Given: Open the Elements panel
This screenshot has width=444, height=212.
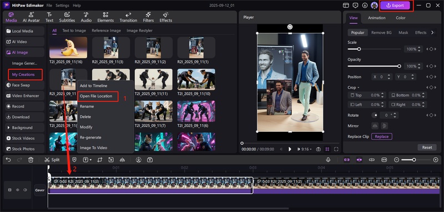Looking at the screenshot, I should pyautogui.click(x=105, y=17).
